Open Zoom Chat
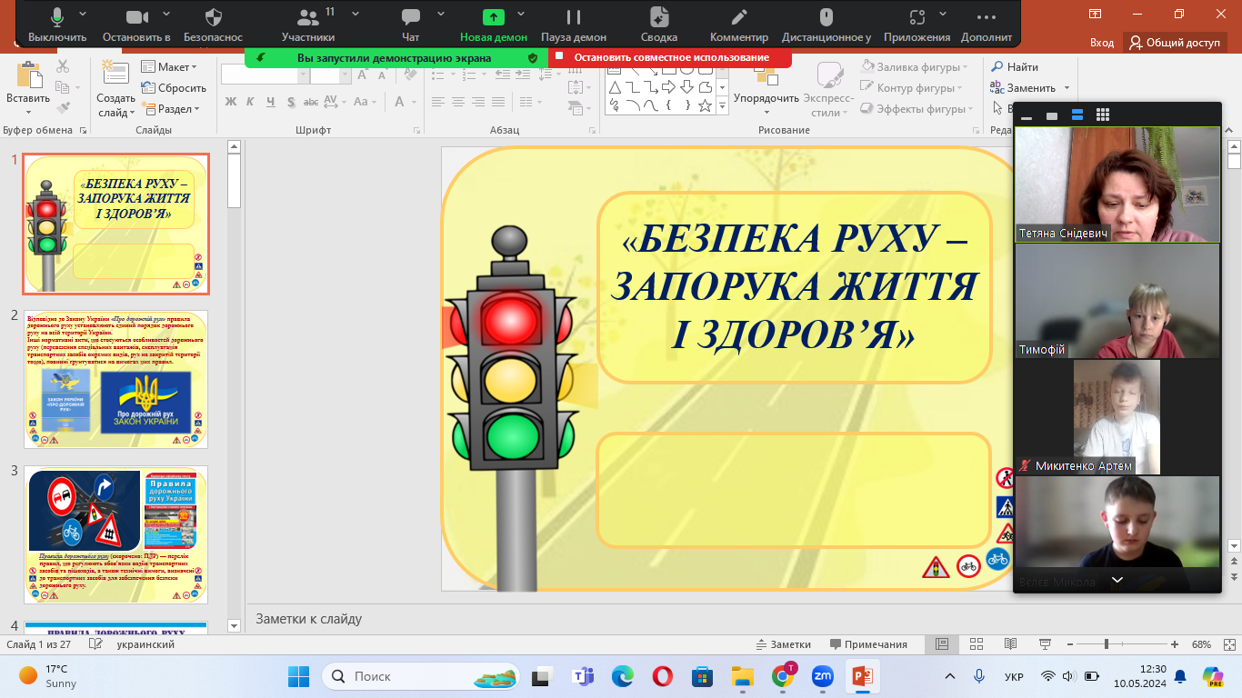Viewport: 1242px width, 698px height. coord(411,24)
